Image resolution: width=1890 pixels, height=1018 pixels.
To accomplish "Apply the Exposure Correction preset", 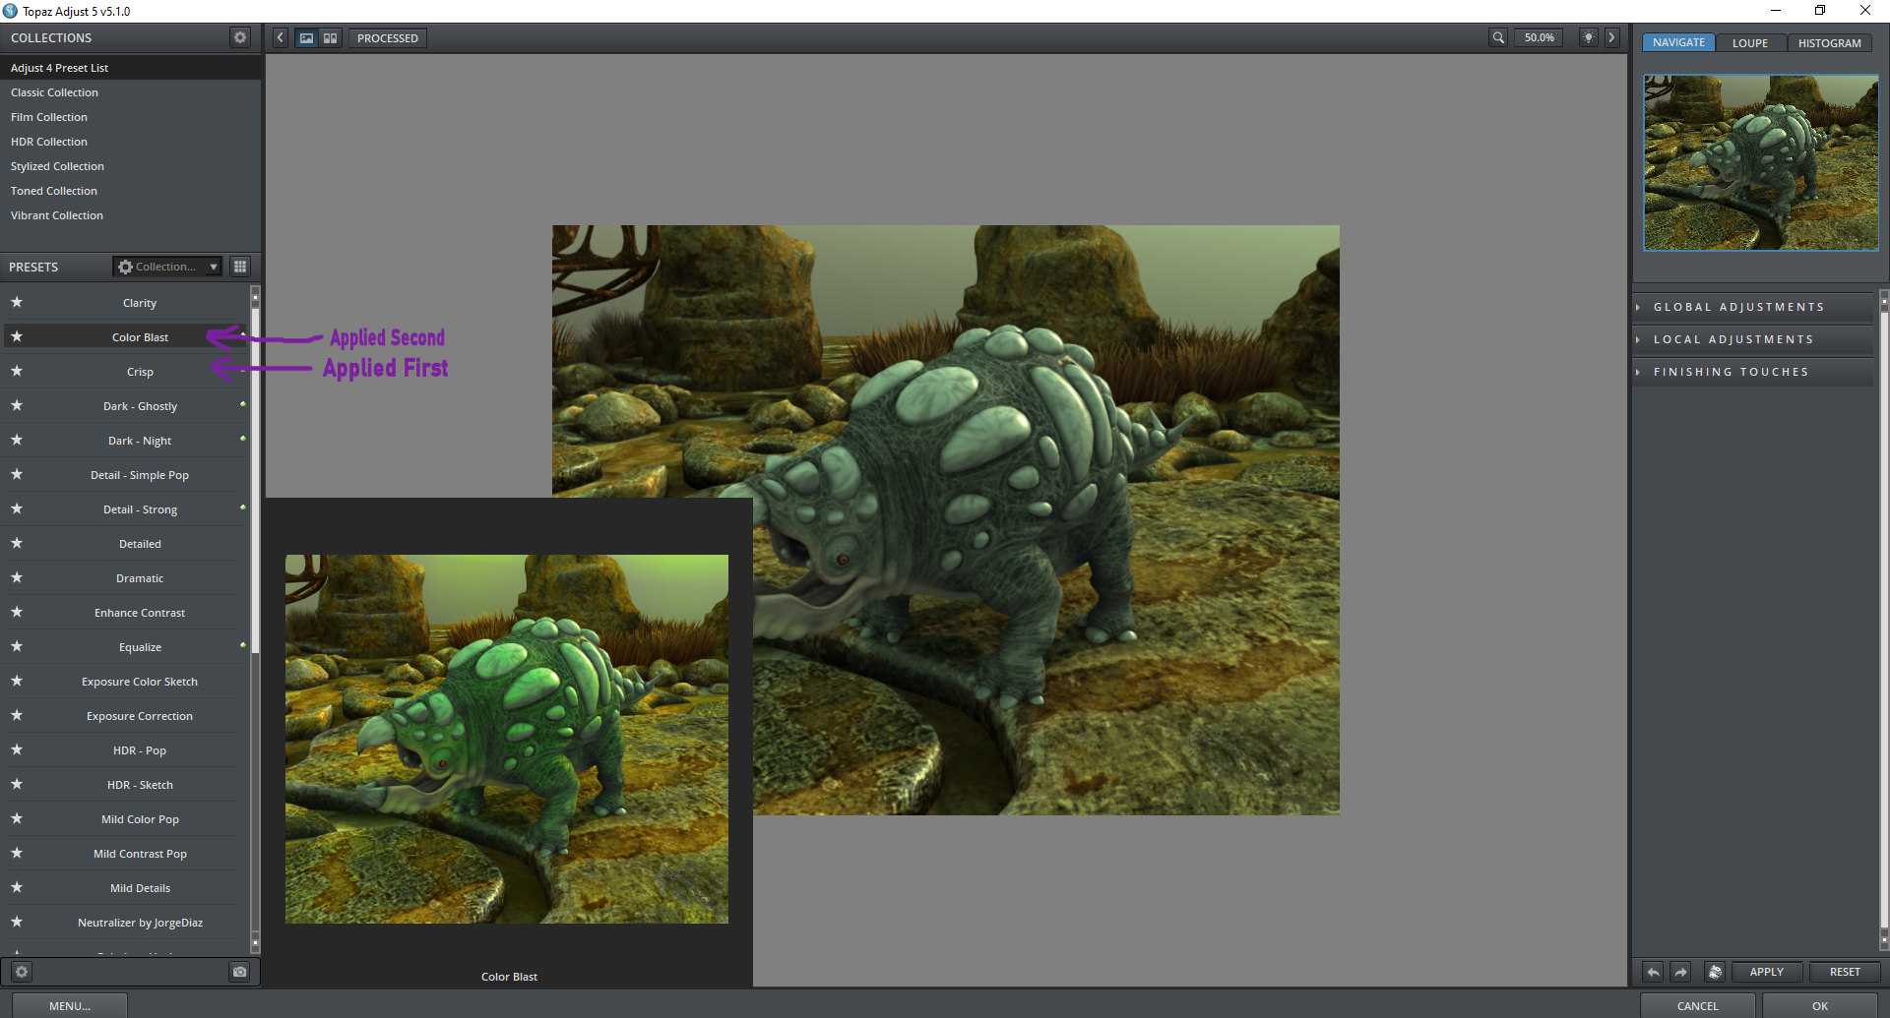I will click(140, 716).
